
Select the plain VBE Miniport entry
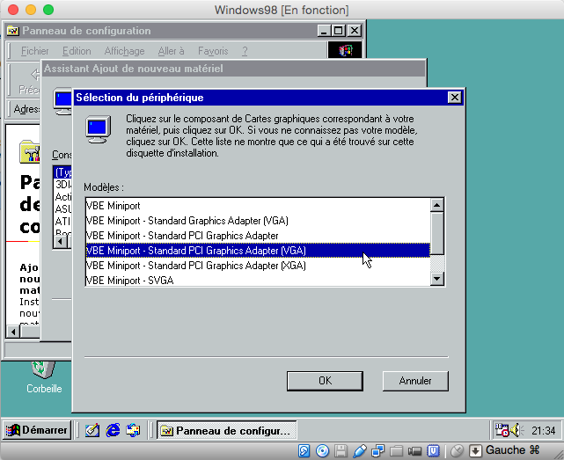coord(258,206)
